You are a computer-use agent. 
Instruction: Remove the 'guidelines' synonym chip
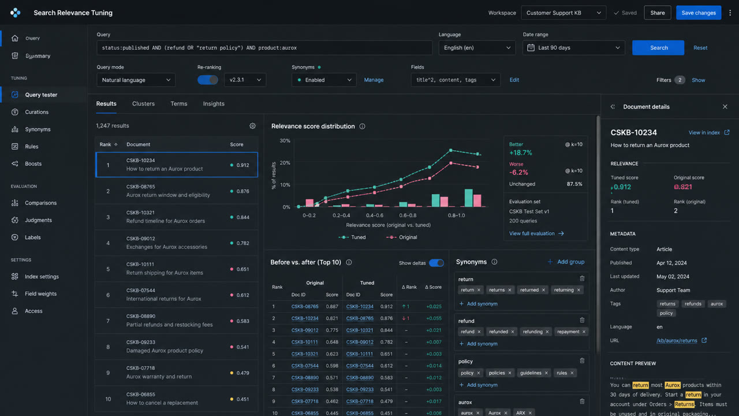click(546, 373)
